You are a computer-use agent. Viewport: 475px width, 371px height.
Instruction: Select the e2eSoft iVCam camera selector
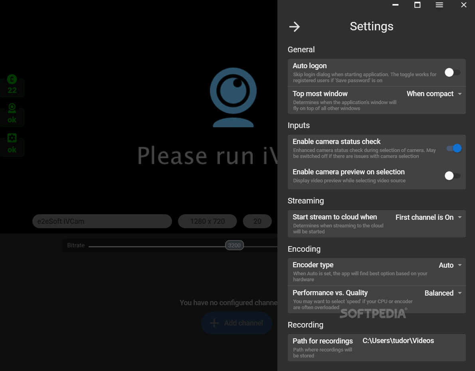point(102,221)
